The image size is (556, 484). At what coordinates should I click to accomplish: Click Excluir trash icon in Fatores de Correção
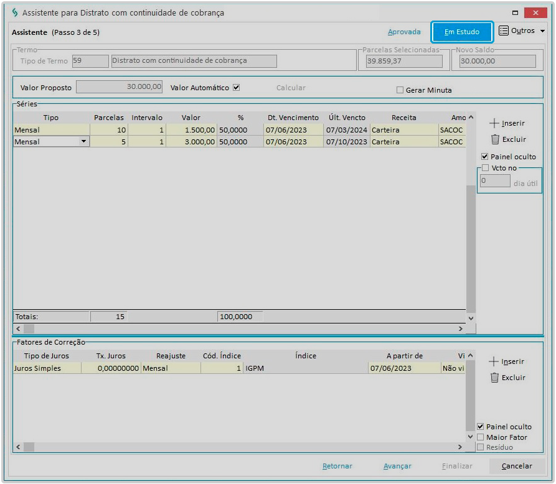coord(494,378)
